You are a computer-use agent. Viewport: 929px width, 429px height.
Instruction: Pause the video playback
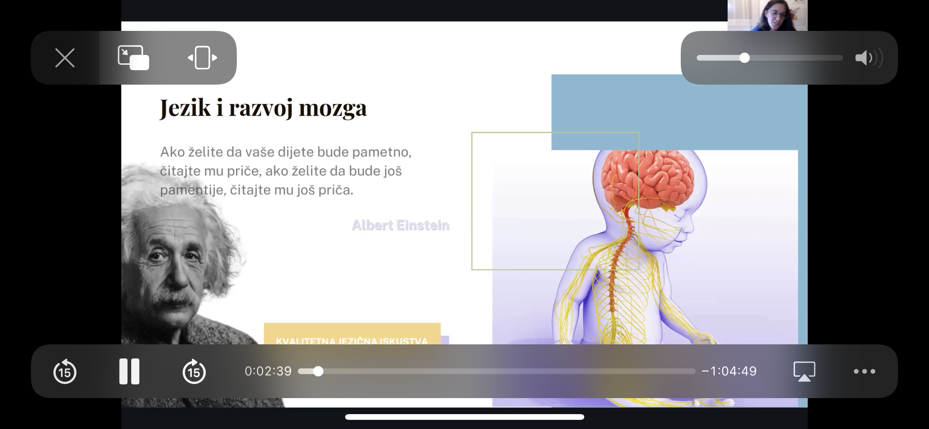click(129, 371)
